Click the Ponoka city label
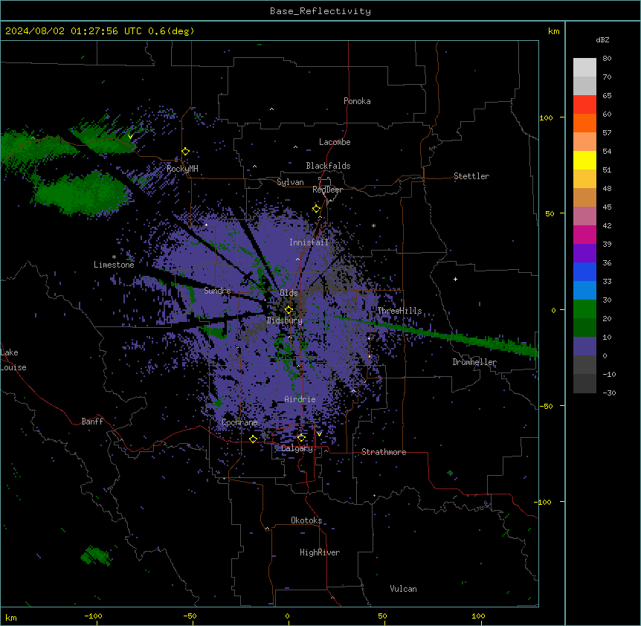This screenshot has height=626, width=641. pos(357,101)
